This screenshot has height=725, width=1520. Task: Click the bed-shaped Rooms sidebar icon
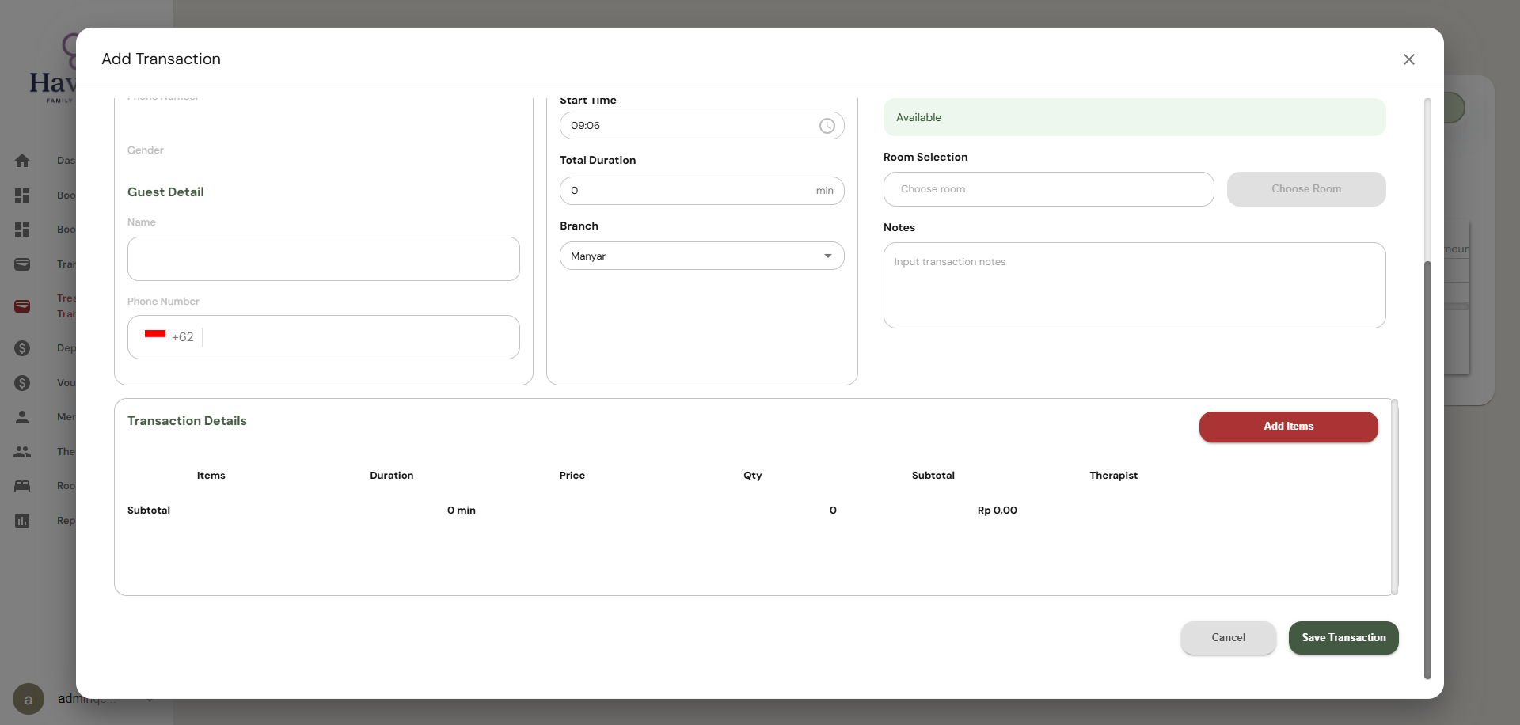[22, 486]
